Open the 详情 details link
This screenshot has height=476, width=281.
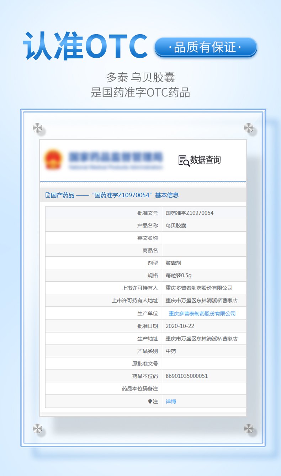171,401
